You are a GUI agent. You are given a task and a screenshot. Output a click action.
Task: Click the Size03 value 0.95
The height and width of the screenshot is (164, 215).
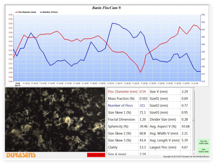point(185,112)
